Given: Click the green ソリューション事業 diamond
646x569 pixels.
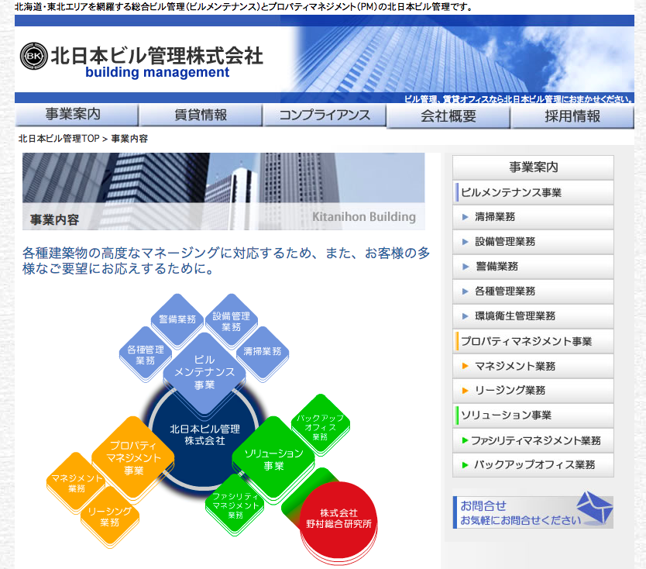Looking at the screenshot, I should pyautogui.click(x=273, y=460).
